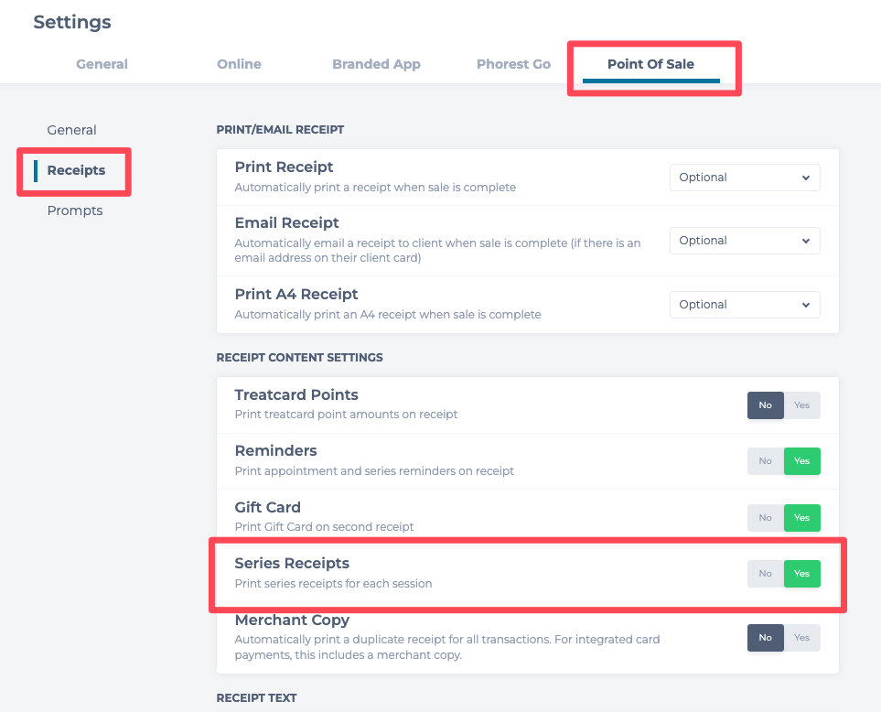Open the Print Receipt dropdown
Image resolution: width=881 pixels, height=712 pixels.
tap(745, 178)
